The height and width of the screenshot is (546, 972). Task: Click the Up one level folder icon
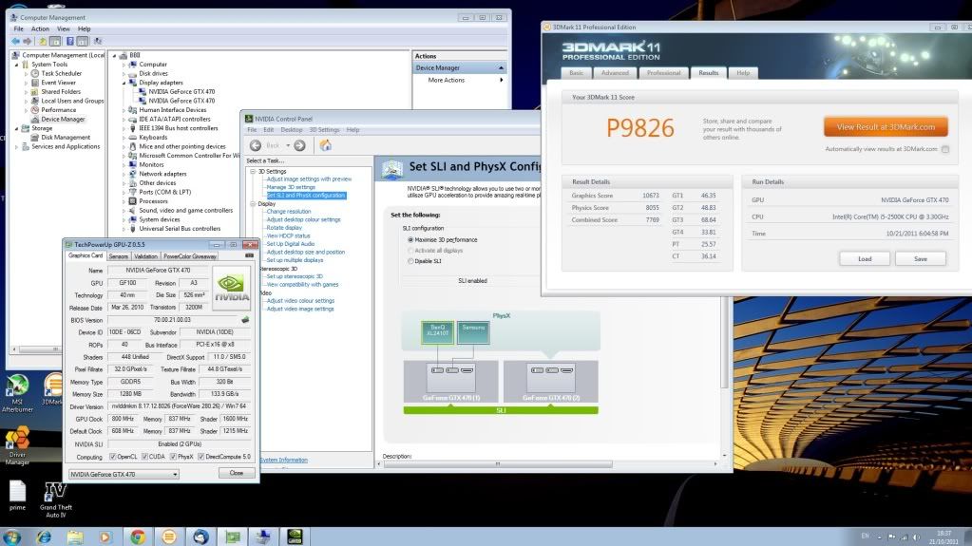point(42,41)
